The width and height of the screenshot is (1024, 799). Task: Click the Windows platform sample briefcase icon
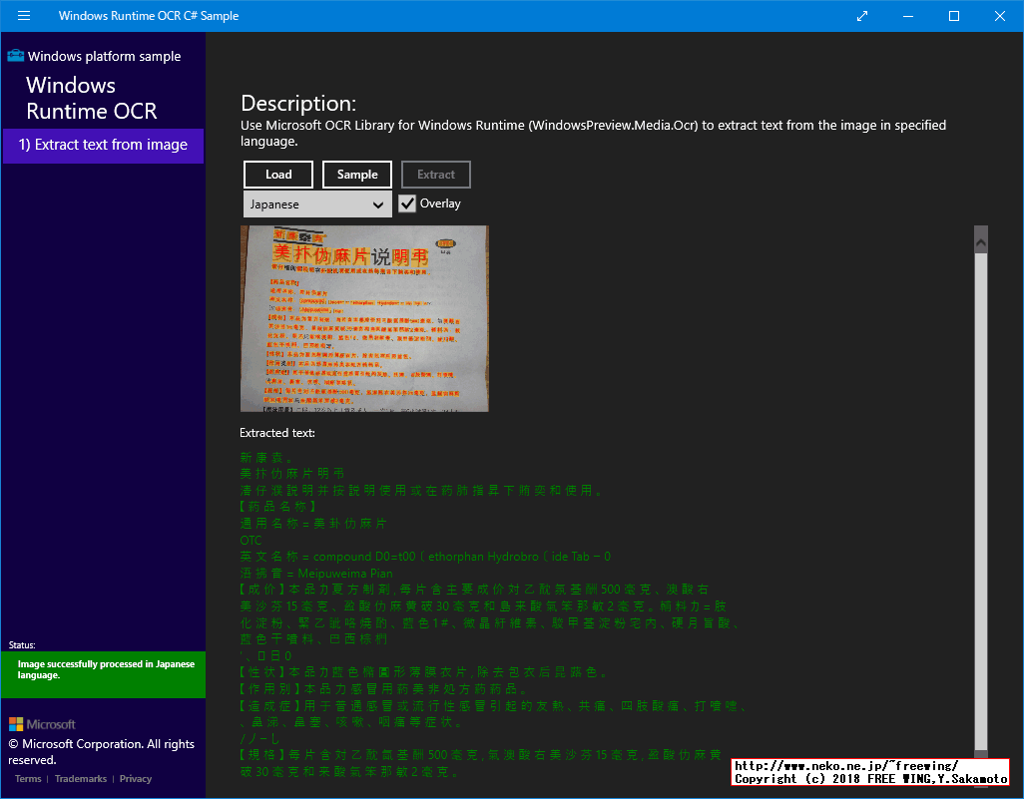14,56
